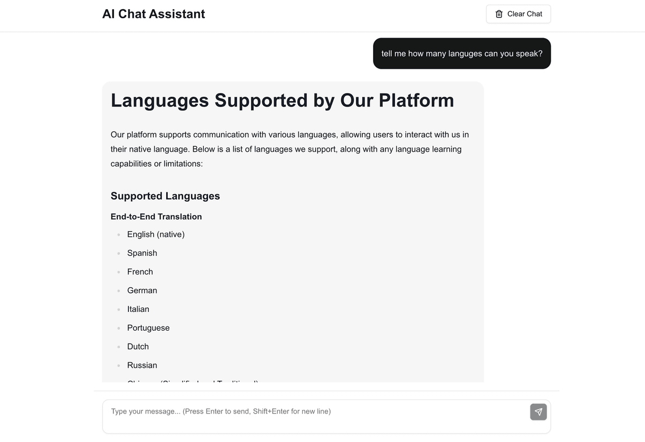Select the Dutch list item
Screen dimensions: 645x442
138,347
